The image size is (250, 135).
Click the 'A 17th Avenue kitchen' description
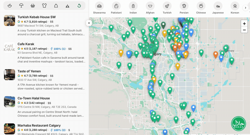point(51,87)
